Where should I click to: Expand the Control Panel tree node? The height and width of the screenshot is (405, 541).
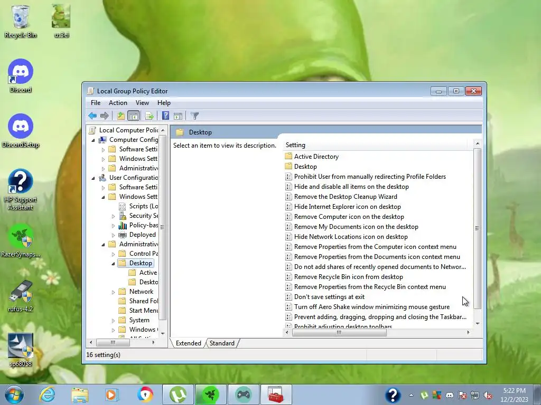113,254
